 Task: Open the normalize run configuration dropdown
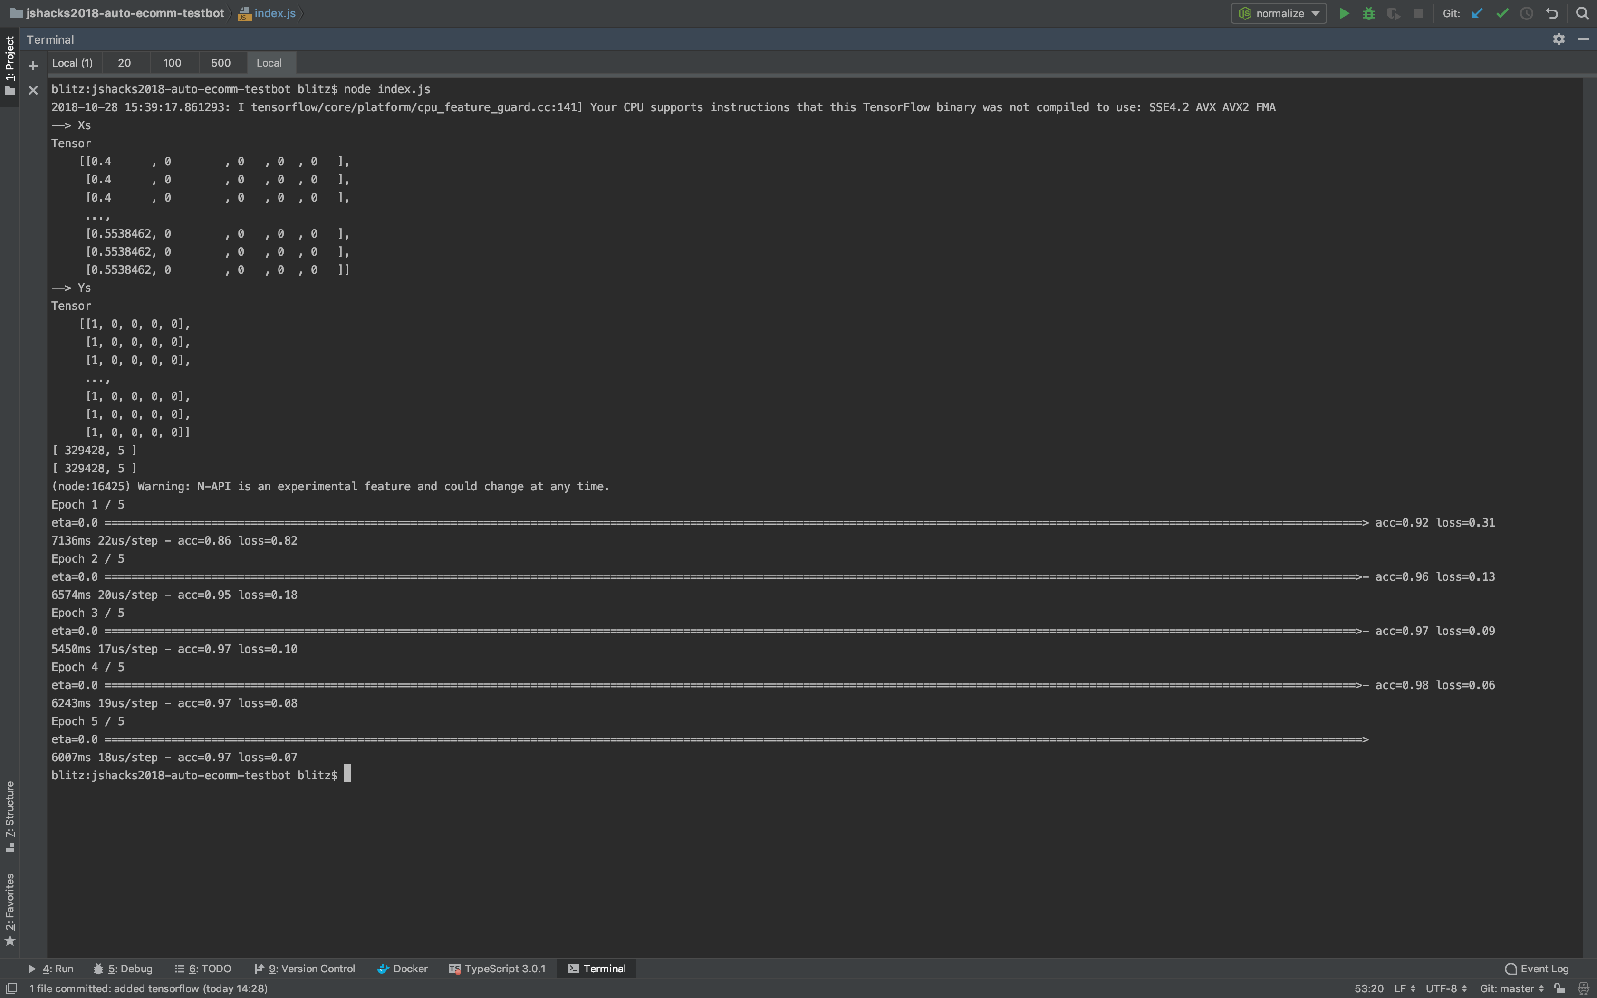click(x=1278, y=13)
